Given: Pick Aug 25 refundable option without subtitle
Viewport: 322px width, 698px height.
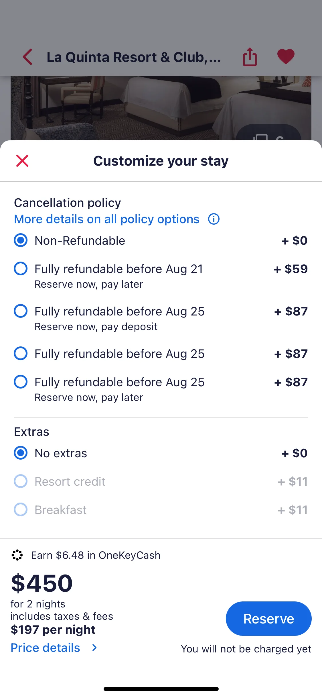Looking at the screenshot, I should [161, 354].
